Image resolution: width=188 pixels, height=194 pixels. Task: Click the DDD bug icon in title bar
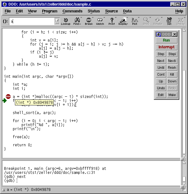point(5,4)
